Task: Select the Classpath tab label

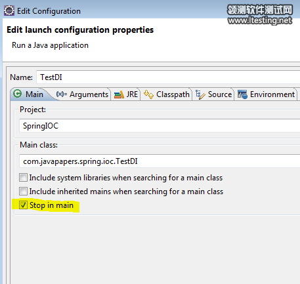Action: (x=173, y=94)
